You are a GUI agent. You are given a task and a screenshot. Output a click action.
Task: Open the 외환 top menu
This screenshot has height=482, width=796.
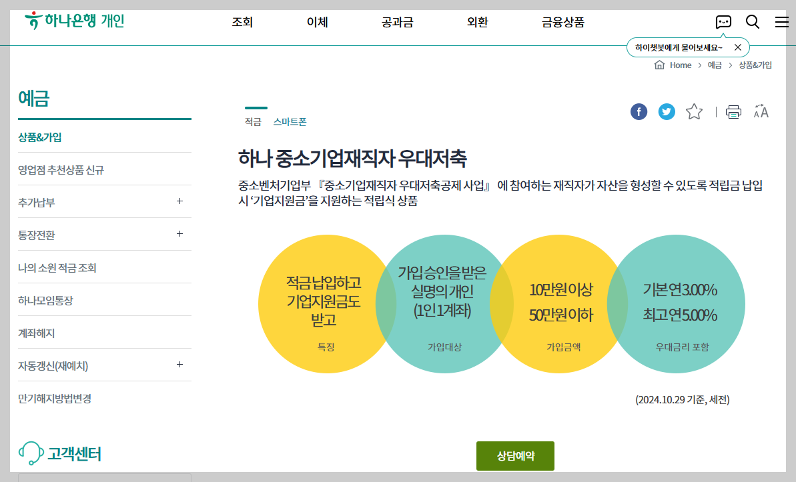[477, 22]
